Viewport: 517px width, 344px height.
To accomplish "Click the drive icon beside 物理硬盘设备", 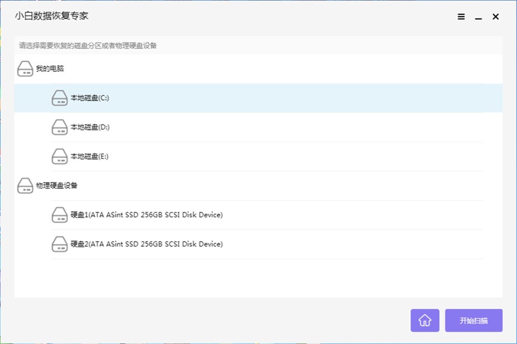I will click(25, 185).
